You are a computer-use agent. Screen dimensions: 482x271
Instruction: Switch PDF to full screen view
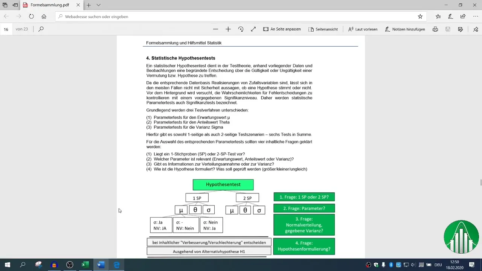253,29
